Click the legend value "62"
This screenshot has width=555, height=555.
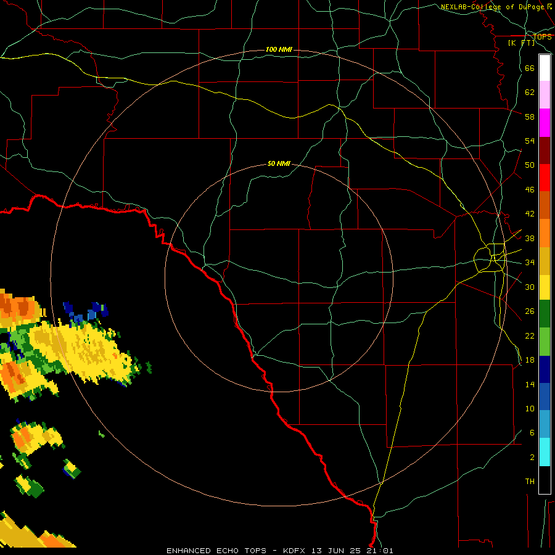click(530, 92)
